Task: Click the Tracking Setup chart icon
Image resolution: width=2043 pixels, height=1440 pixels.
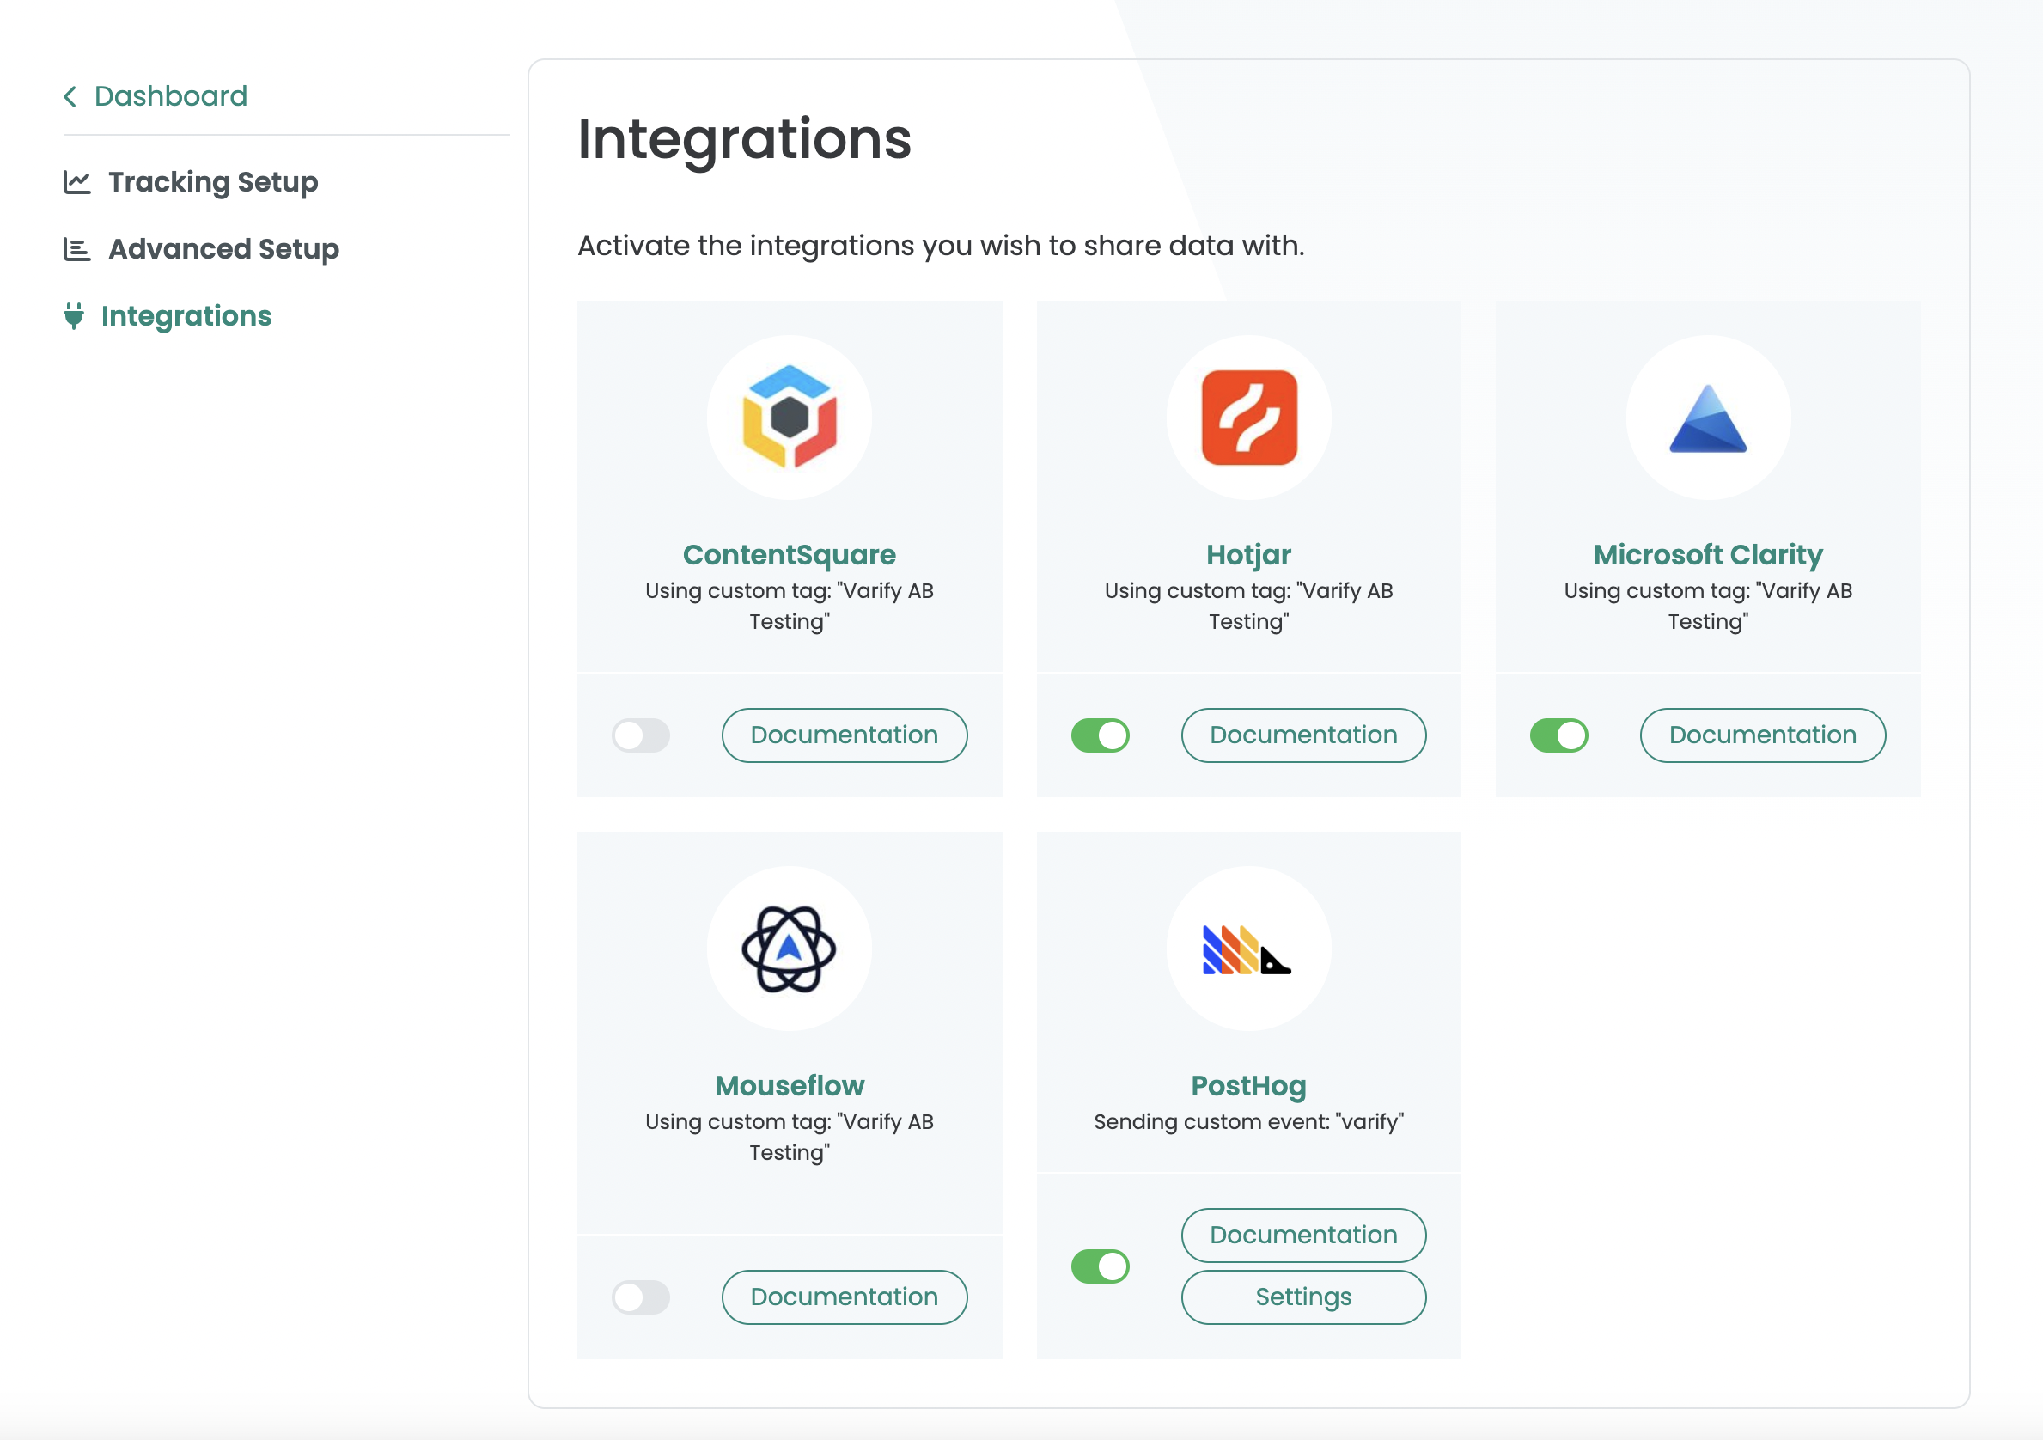Action: click(x=76, y=182)
